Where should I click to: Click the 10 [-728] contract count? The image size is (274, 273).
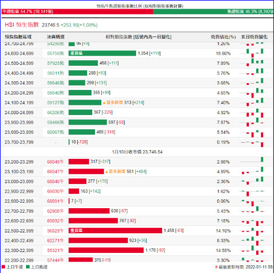79,142
